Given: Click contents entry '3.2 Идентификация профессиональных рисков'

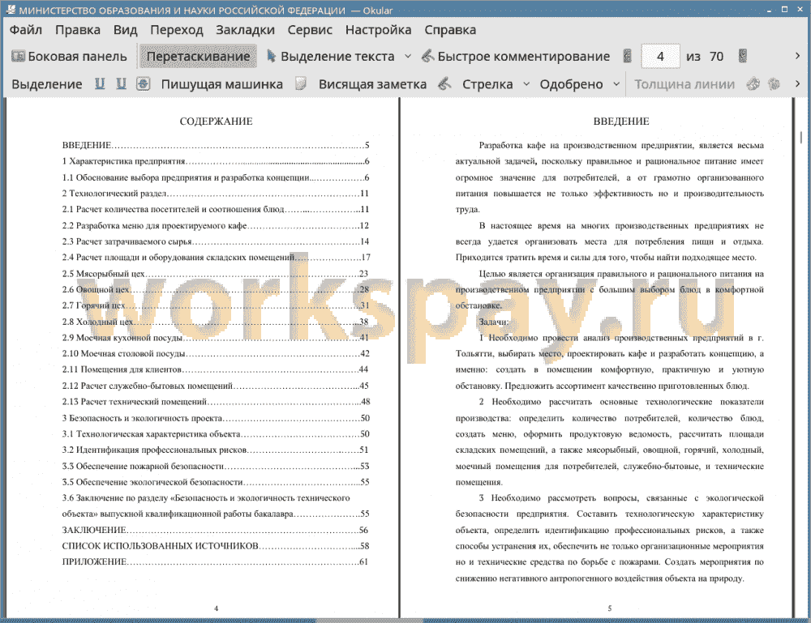Looking at the screenshot, I should coord(215,450).
